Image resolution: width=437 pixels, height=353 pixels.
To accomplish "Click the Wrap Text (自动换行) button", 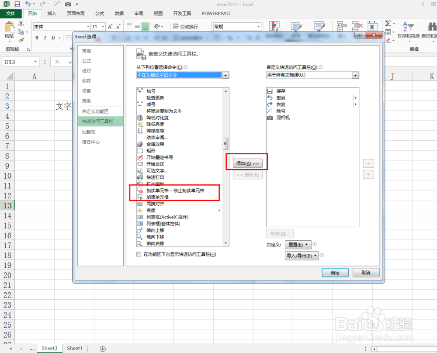I will coord(186,27).
